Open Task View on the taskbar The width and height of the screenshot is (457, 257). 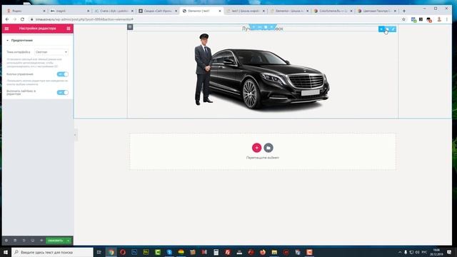[99, 252]
